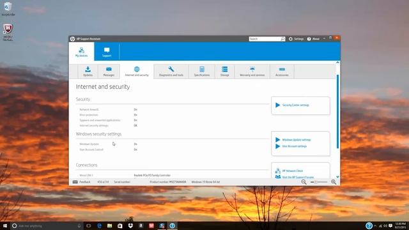Click the Cortana search box
Image resolution: width=409 pixels, height=230 pixels.
pos(47,226)
